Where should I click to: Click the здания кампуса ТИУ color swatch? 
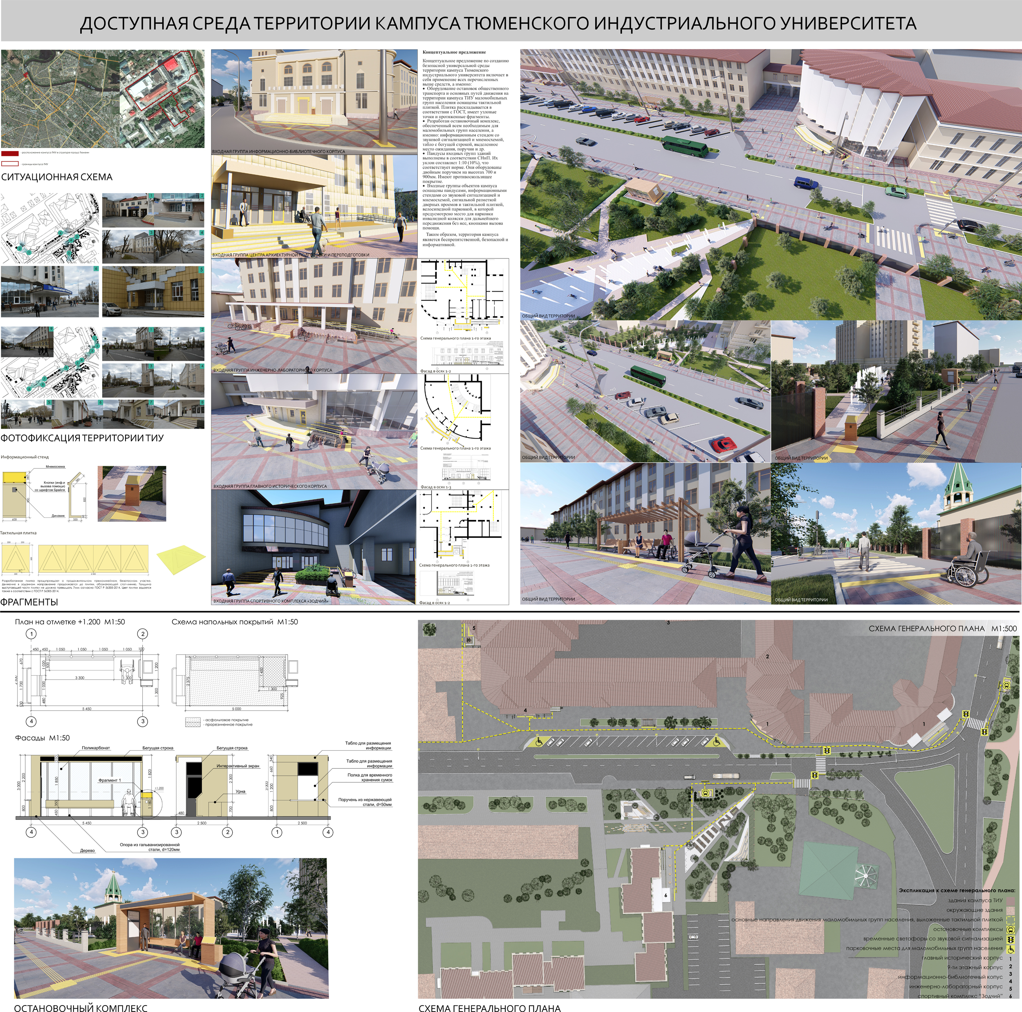point(1011,902)
